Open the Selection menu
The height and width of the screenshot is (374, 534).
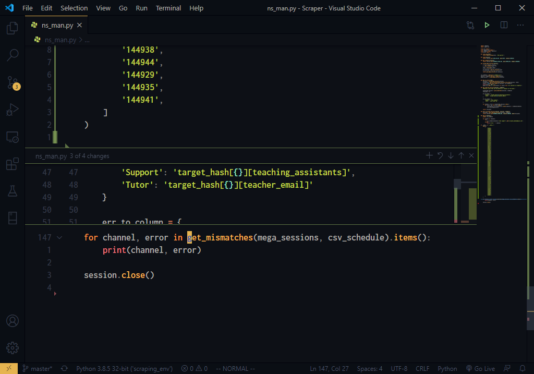point(74,8)
